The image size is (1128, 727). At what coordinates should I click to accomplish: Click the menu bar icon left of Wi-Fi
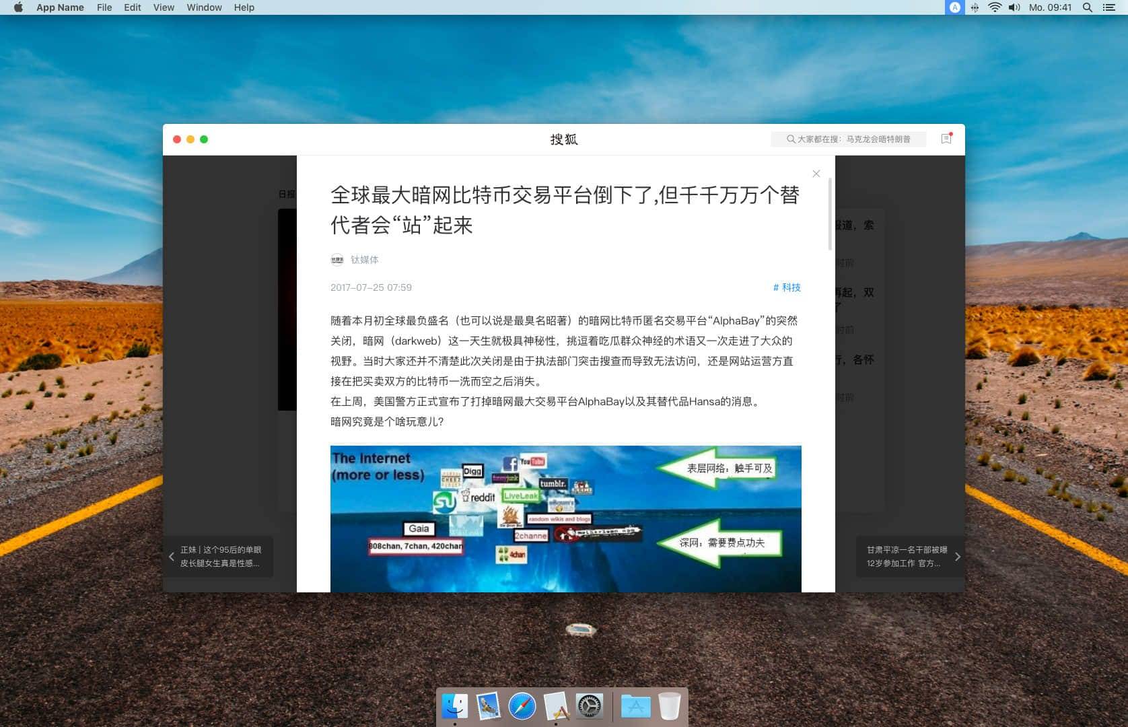click(975, 7)
